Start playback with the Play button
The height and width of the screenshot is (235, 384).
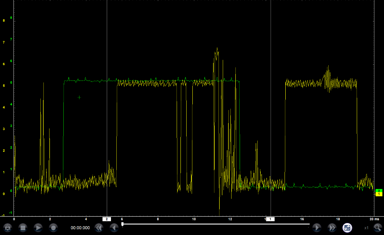(x=38, y=228)
